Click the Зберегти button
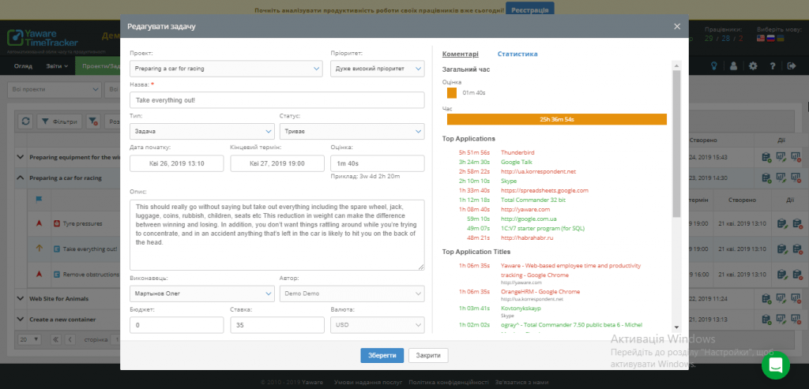Image resolution: width=809 pixels, height=389 pixels. point(382,355)
